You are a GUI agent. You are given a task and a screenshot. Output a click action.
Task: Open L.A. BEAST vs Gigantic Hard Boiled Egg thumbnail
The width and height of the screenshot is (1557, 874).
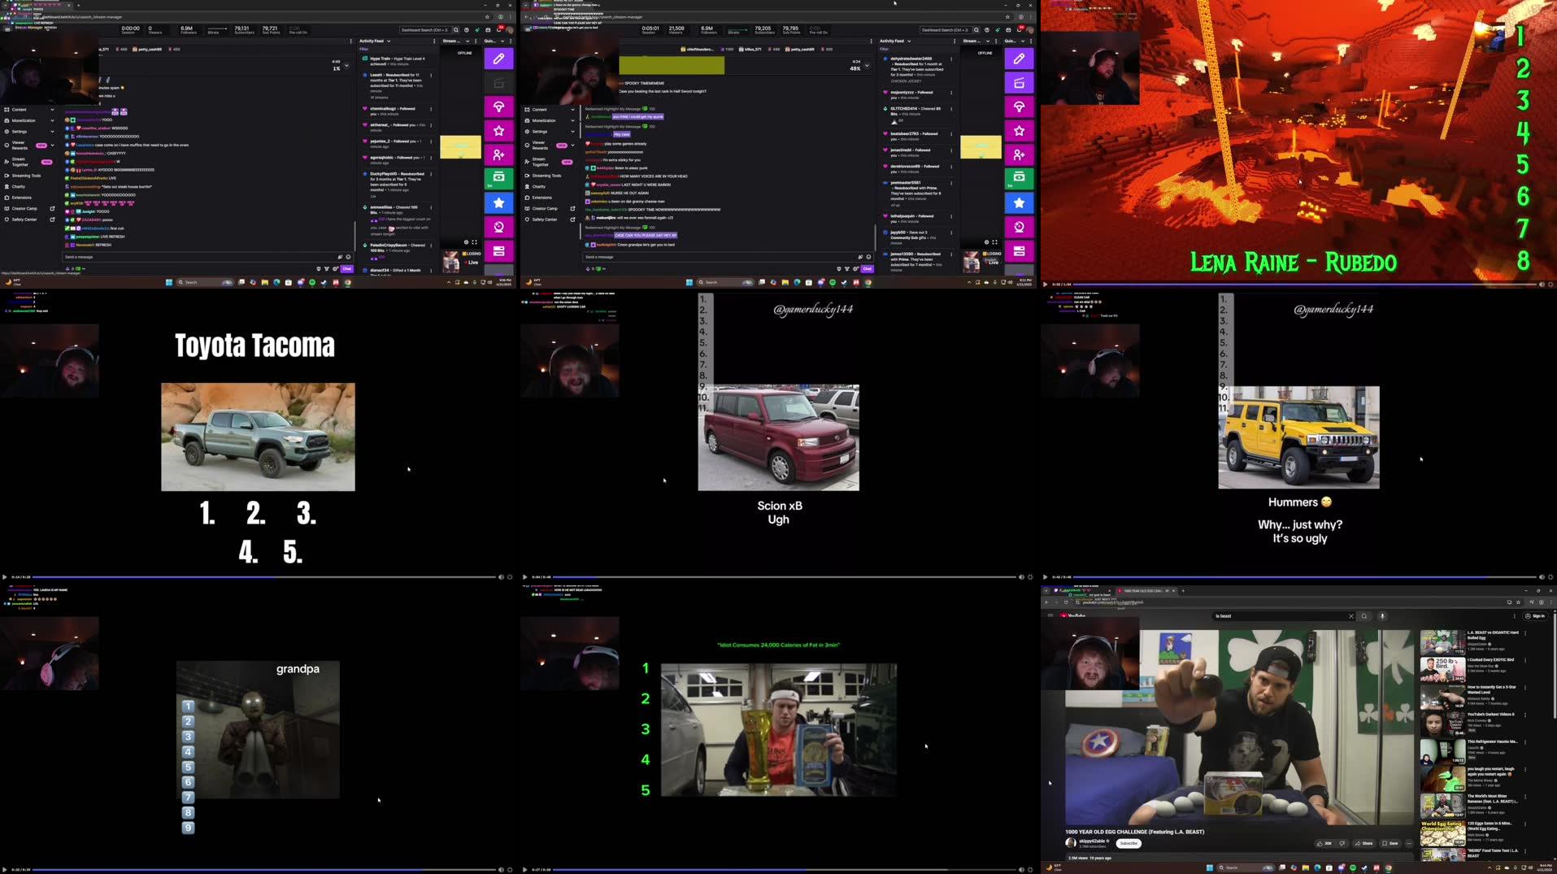1443,641
